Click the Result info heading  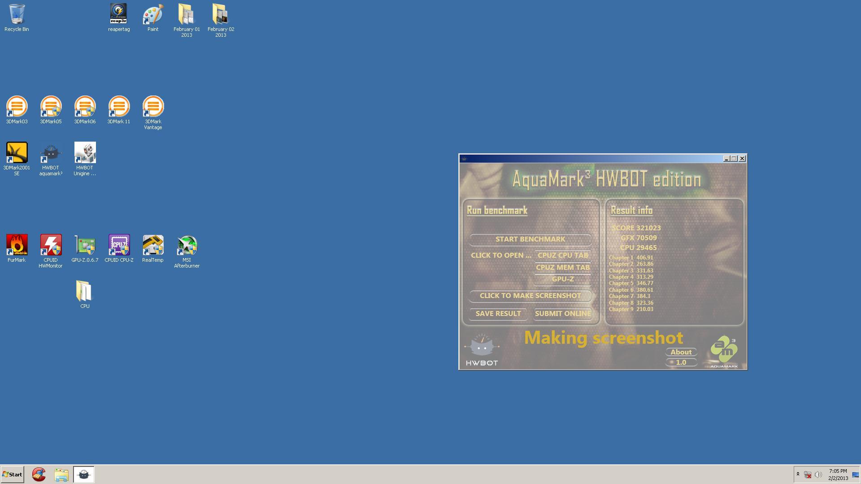point(631,210)
